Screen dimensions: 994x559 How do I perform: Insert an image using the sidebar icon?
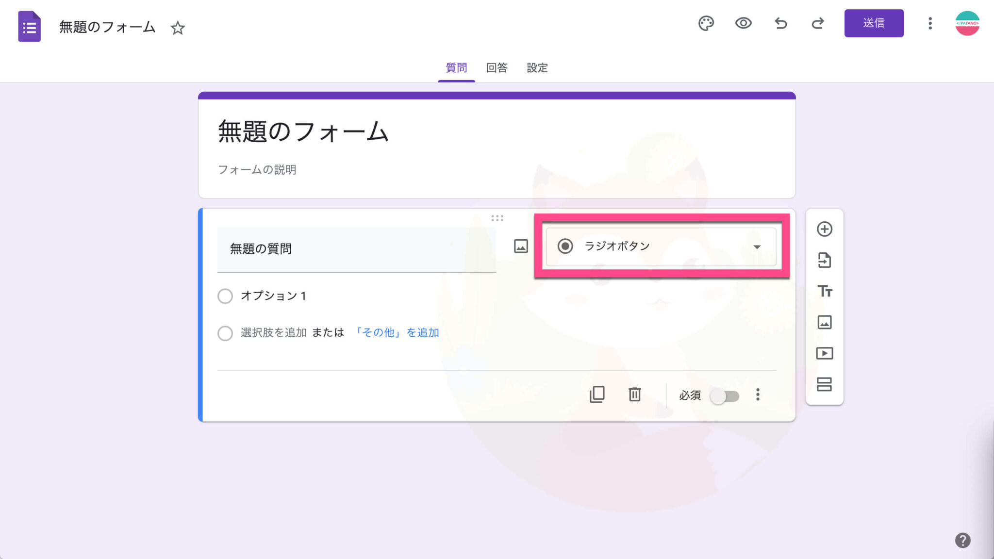(825, 322)
